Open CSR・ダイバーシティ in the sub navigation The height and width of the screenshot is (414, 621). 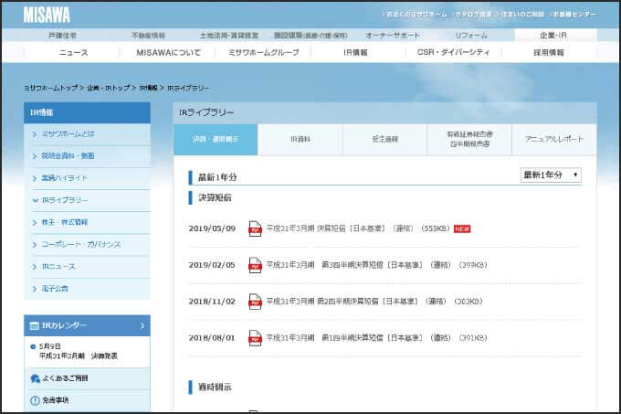[x=454, y=52]
